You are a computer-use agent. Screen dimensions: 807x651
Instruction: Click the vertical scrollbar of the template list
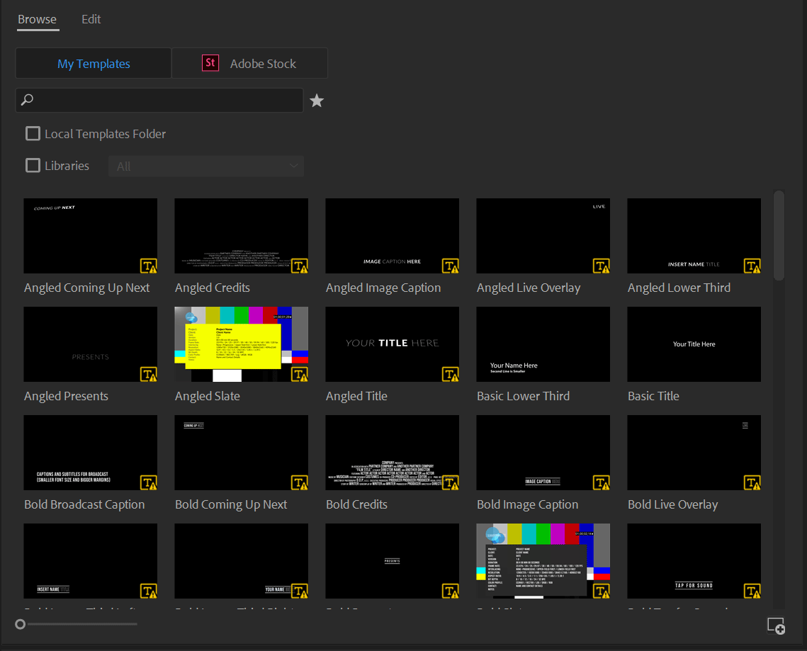click(779, 236)
